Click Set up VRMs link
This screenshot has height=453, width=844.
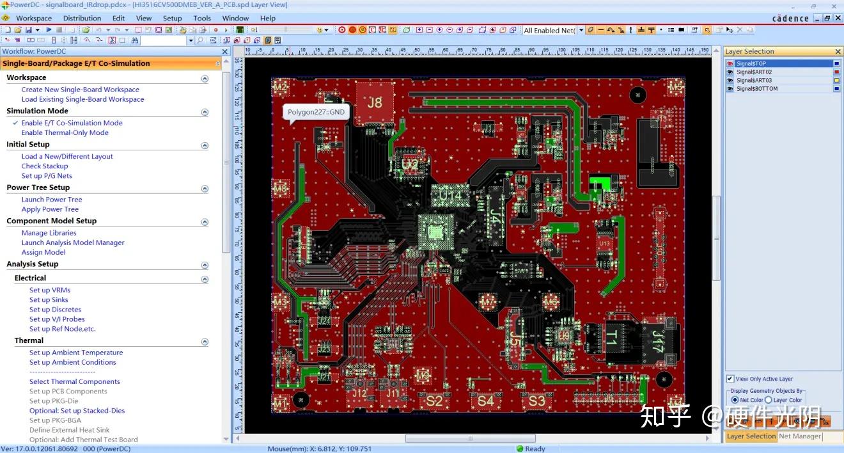50,290
